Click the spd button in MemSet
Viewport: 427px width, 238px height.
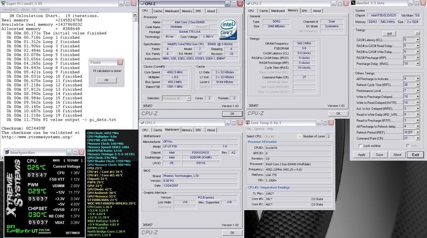(x=389, y=33)
